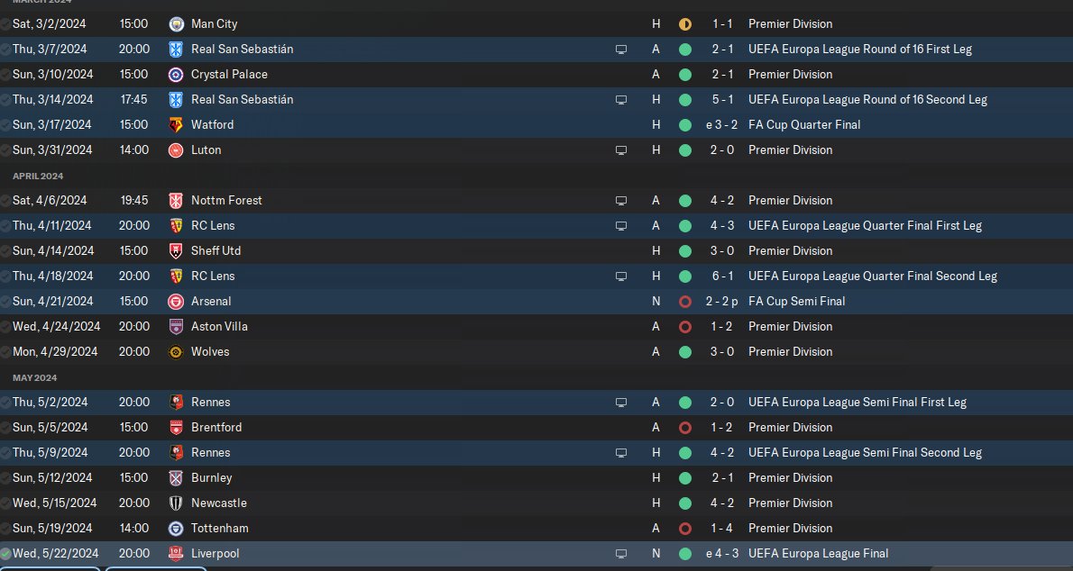Click the yellow draw indicator for Man City
The width and height of the screenshot is (1073, 571).
(685, 24)
